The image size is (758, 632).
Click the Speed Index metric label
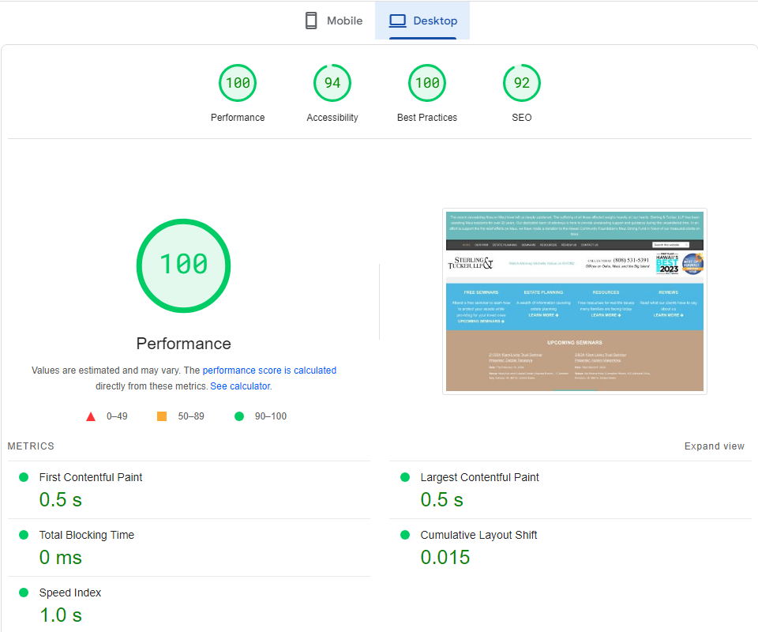coord(70,592)
